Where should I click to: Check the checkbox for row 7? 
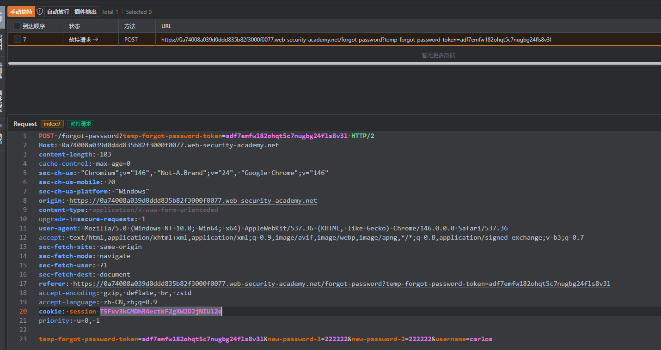17,40
